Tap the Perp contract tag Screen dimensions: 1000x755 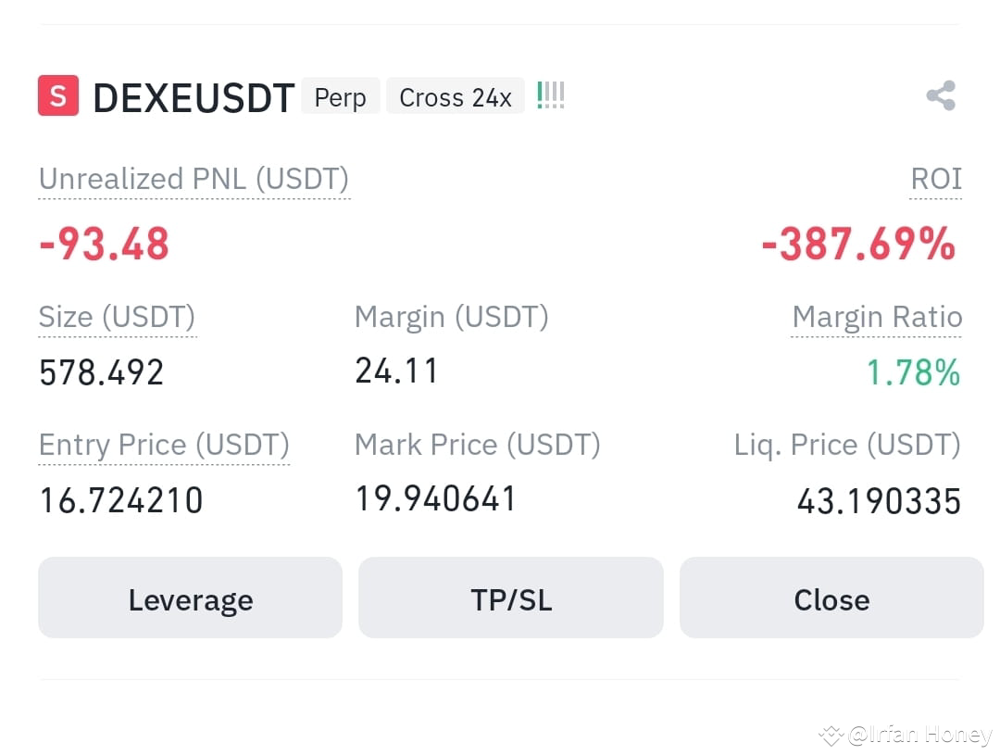click(x=341, y=97)
